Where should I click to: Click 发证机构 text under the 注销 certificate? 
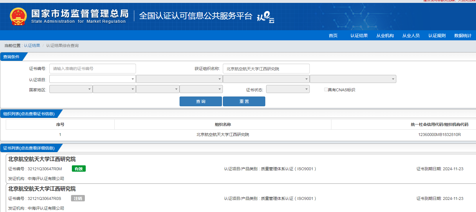(x=36, y=208)
